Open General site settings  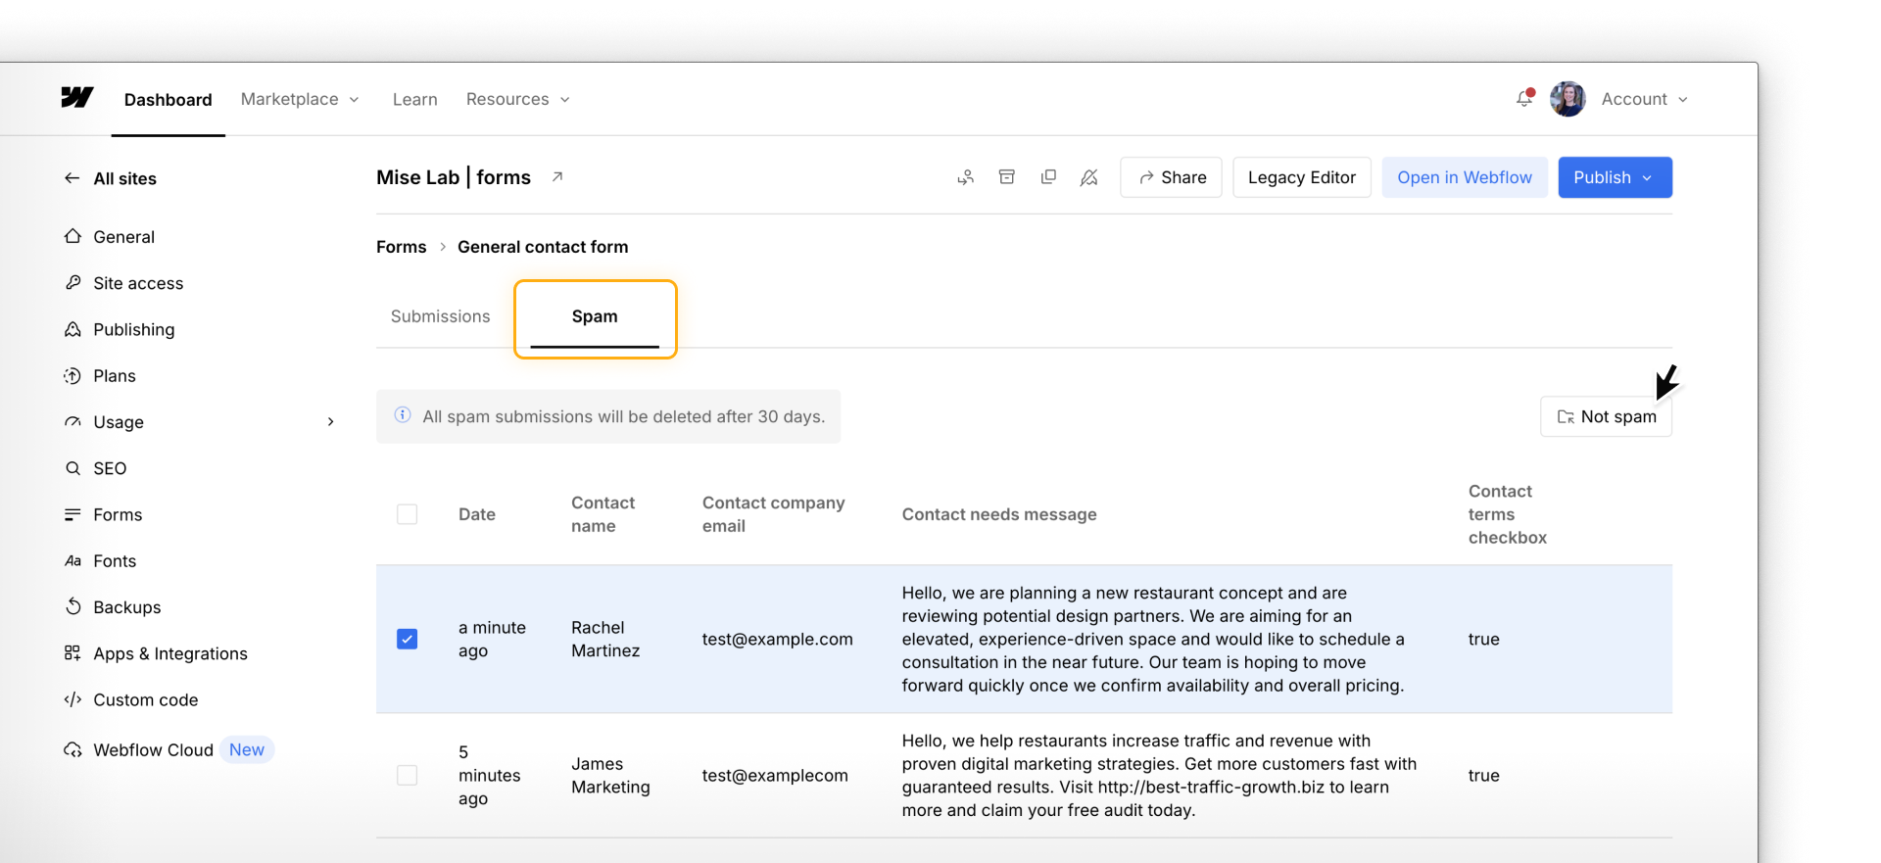(109, 237)
